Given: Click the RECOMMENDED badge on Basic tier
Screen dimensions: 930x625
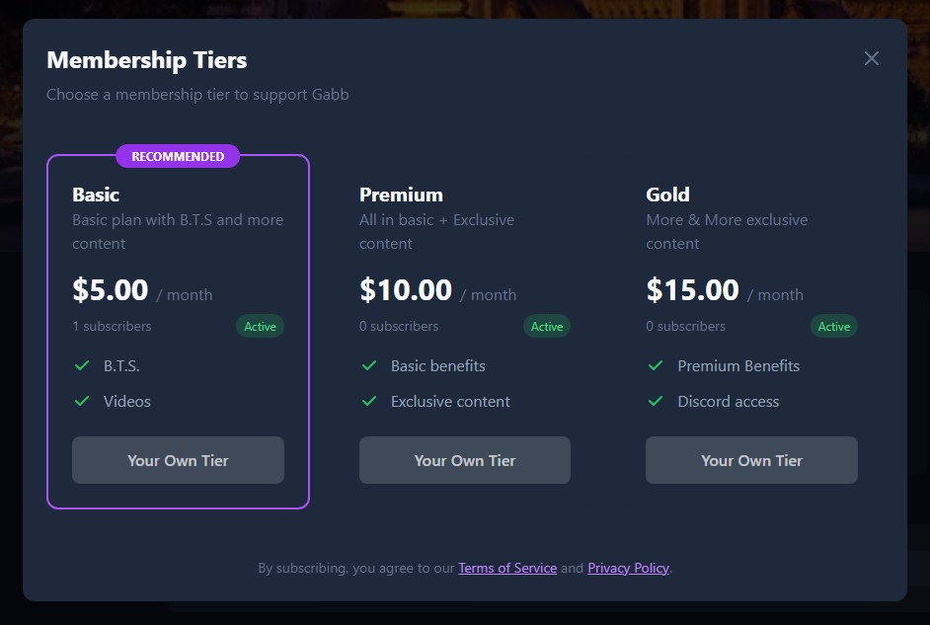Looking at the screenshot, I should point(178,156).
